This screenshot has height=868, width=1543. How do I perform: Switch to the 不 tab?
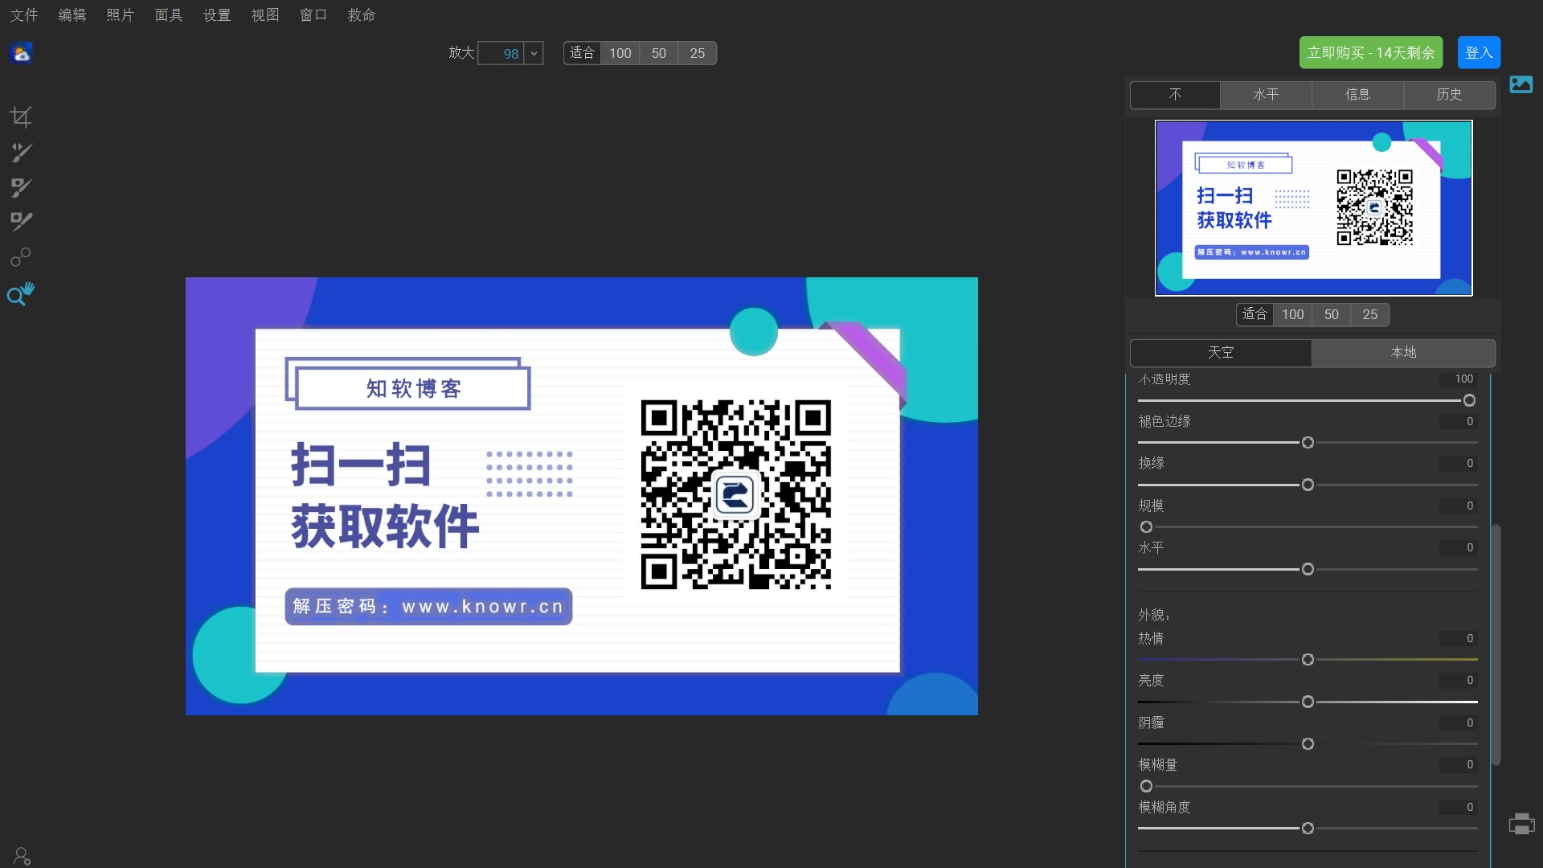tap(1175, 95)
